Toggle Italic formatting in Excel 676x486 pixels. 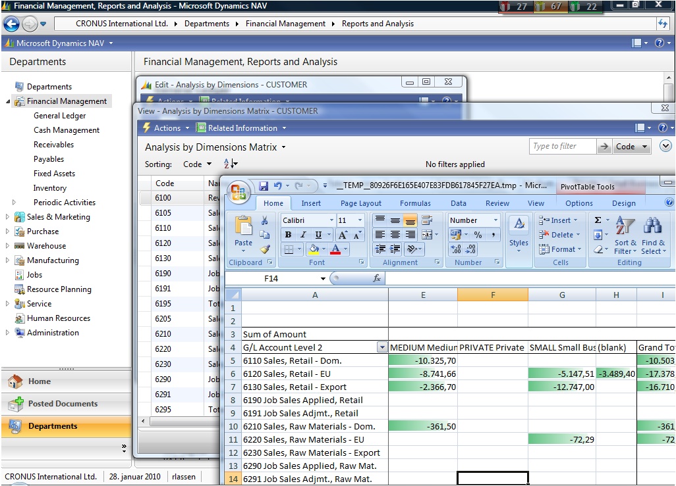[x=304, y=235]
